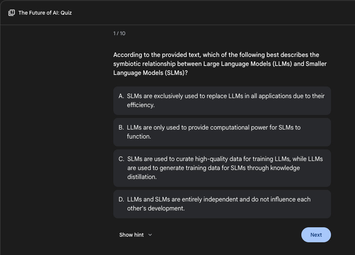Screen dimensions: 355x255
Task: Click the question text about symbiotic relationship
Action: [x=220, y=64]
